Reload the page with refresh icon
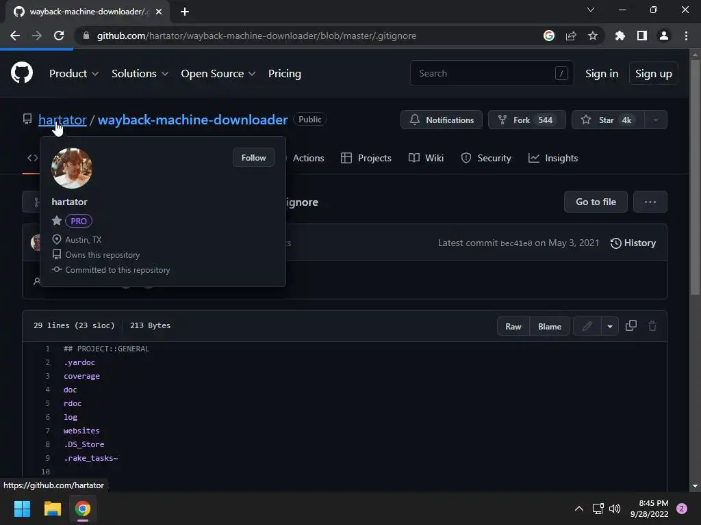The width and height of the screenshot is (701, 525). click(59, 36)
